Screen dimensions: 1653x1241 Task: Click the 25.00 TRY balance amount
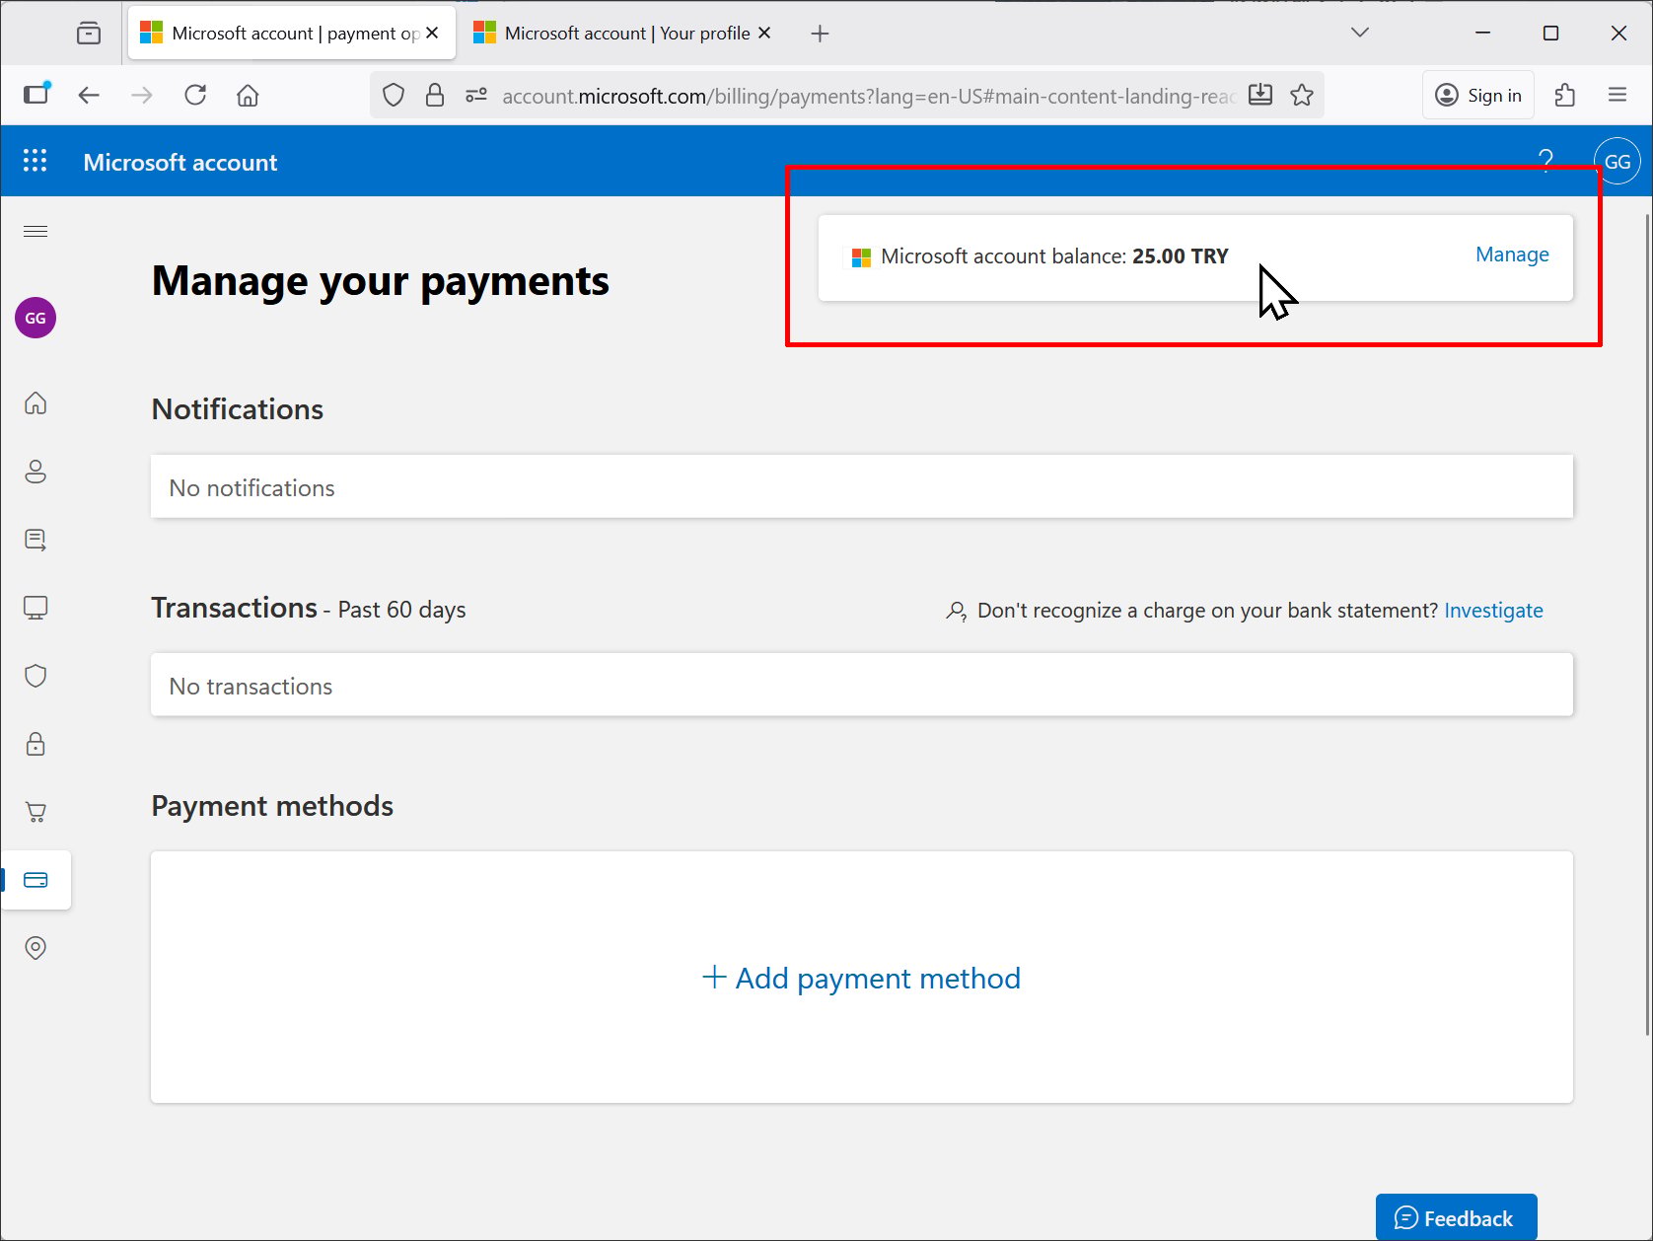tap(1181, 256)
